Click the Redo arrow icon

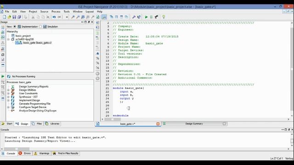tap(59, 17)
